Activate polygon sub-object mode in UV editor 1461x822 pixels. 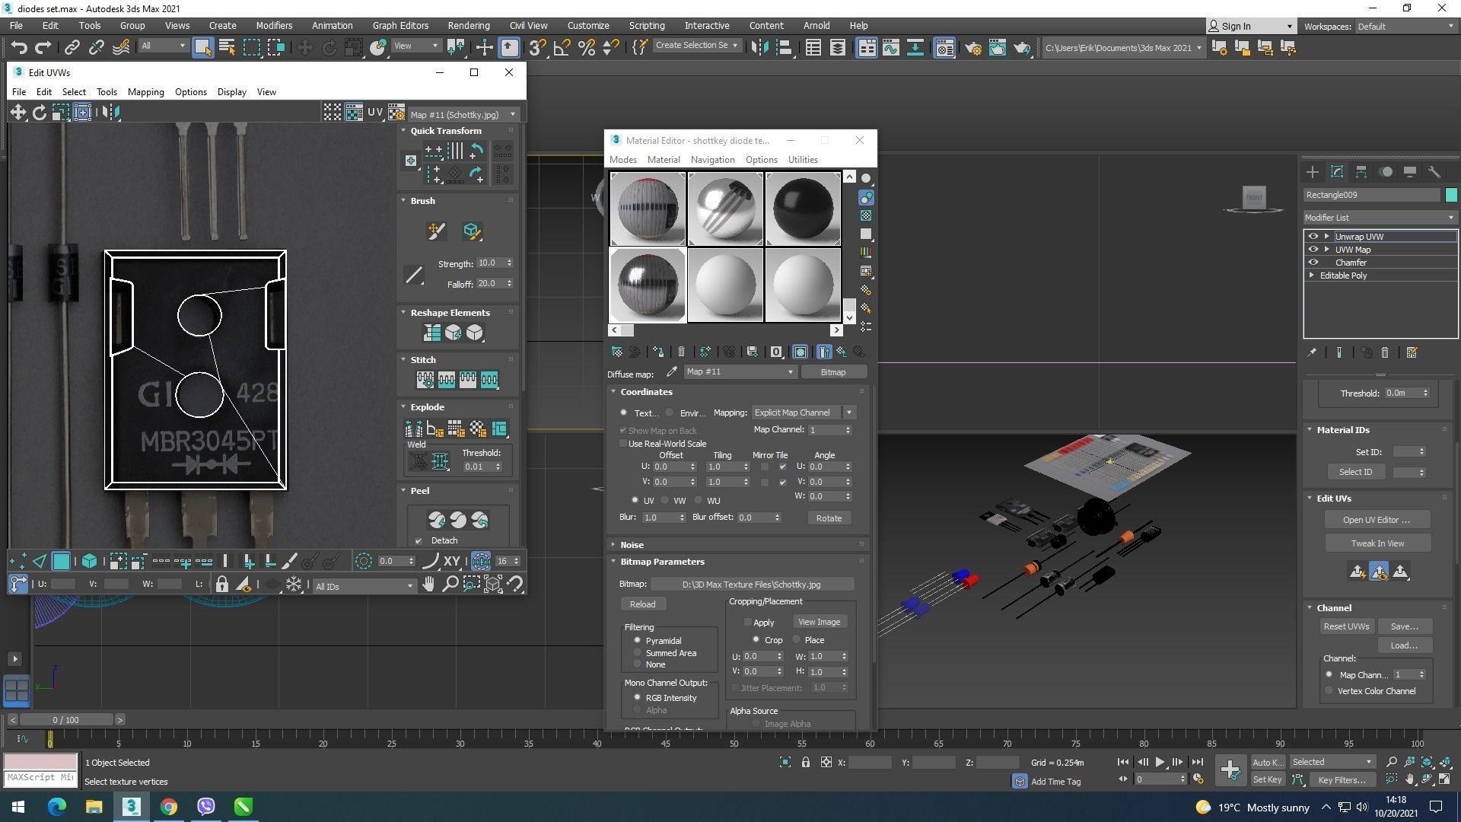pos(61,562)
